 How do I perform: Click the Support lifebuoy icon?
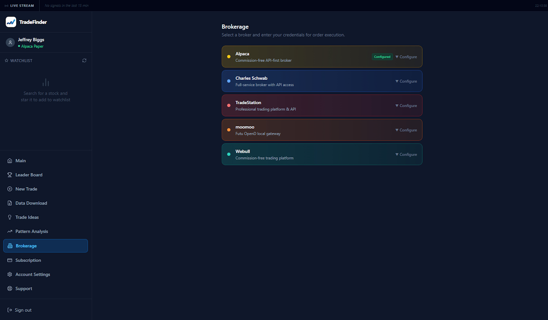[10, 288]
